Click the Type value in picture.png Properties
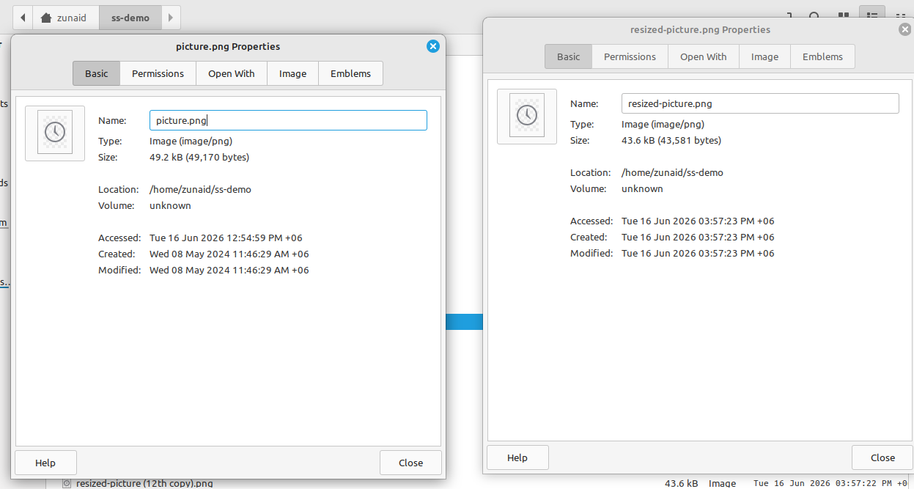The height and width of the screenshot is (489, 914). coord(191,141)
